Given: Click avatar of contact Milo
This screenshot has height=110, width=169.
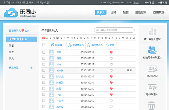Looking at the screenshot, I should pos(52,64).
